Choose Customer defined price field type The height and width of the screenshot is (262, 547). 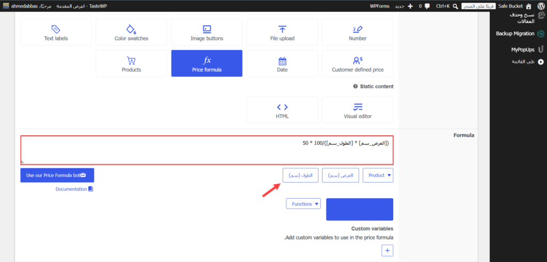(357, 63)
